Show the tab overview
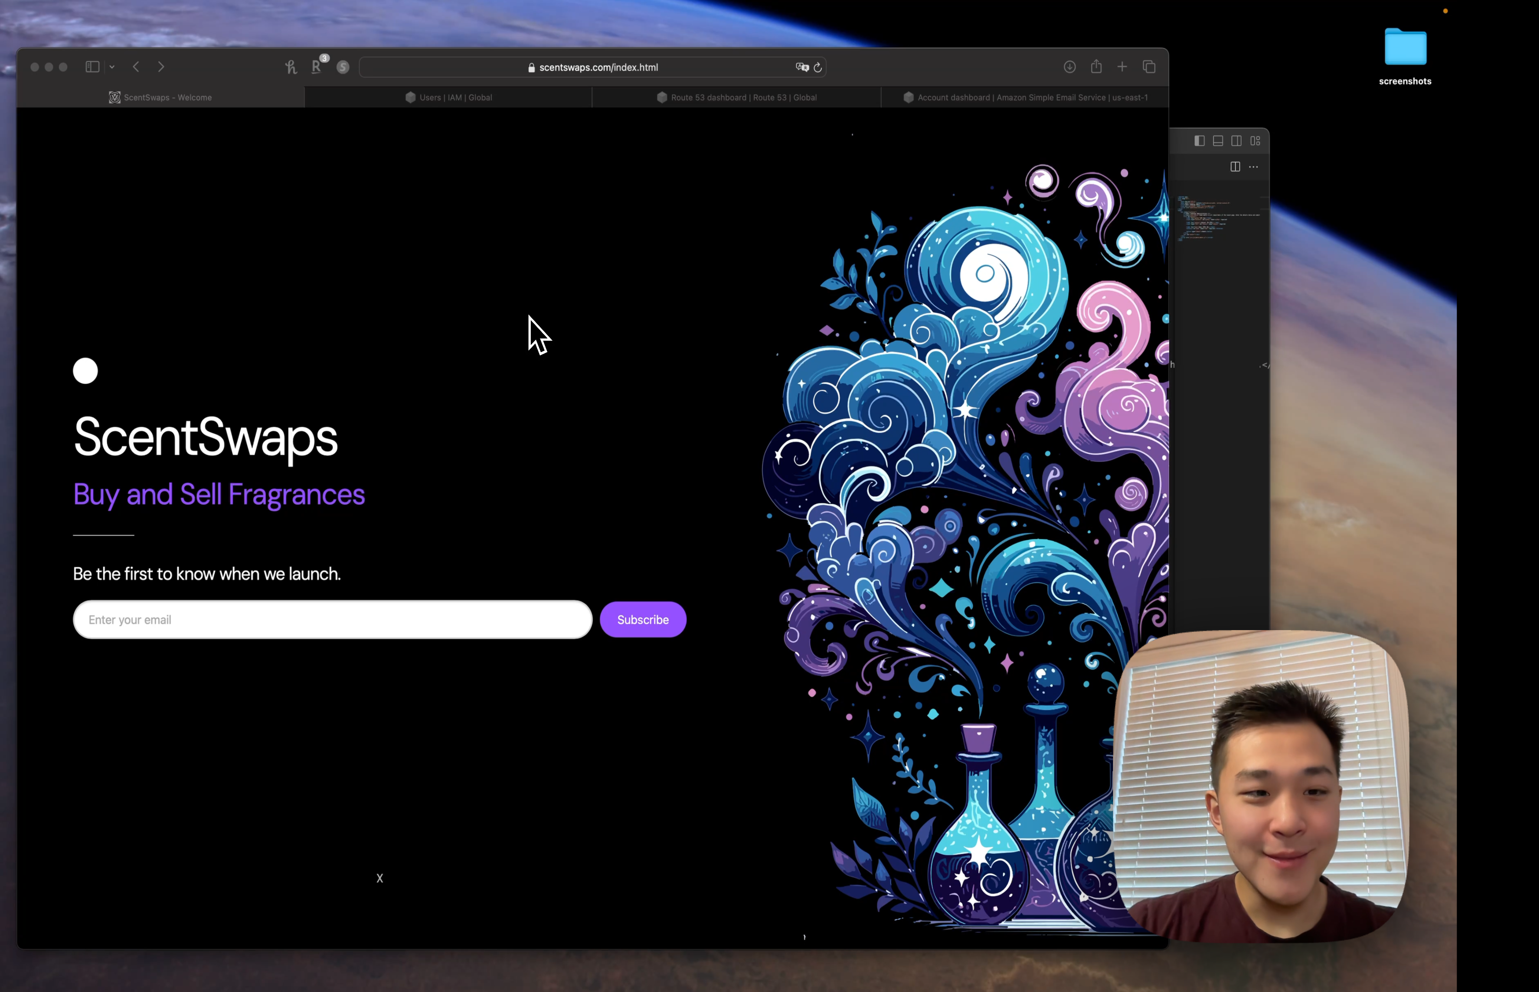 1149,67
